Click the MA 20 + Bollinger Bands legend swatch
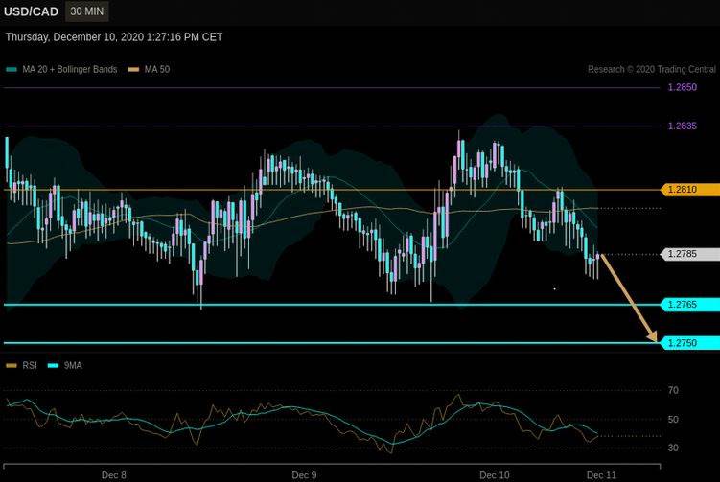 pyautogui.click(x=12, y=70)
